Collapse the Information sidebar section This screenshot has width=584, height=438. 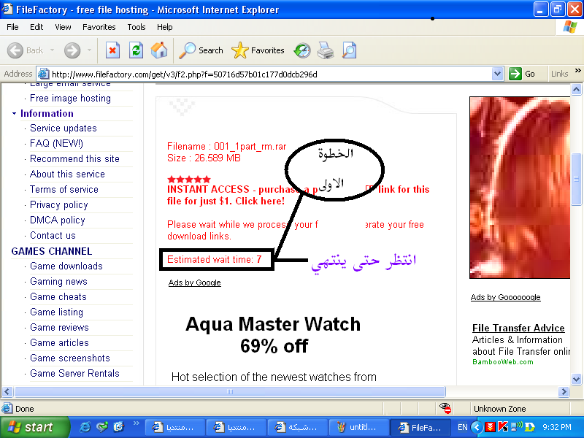tap(14, 113)
